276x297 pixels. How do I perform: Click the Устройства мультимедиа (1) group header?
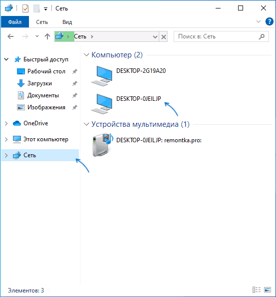coord(140,124)
